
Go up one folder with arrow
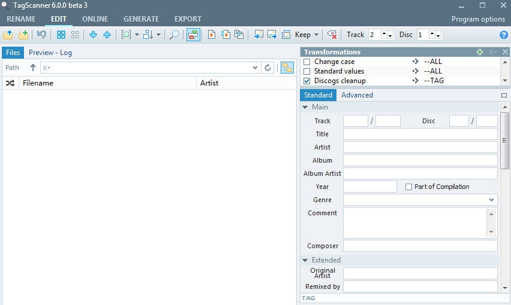(32, 68)
